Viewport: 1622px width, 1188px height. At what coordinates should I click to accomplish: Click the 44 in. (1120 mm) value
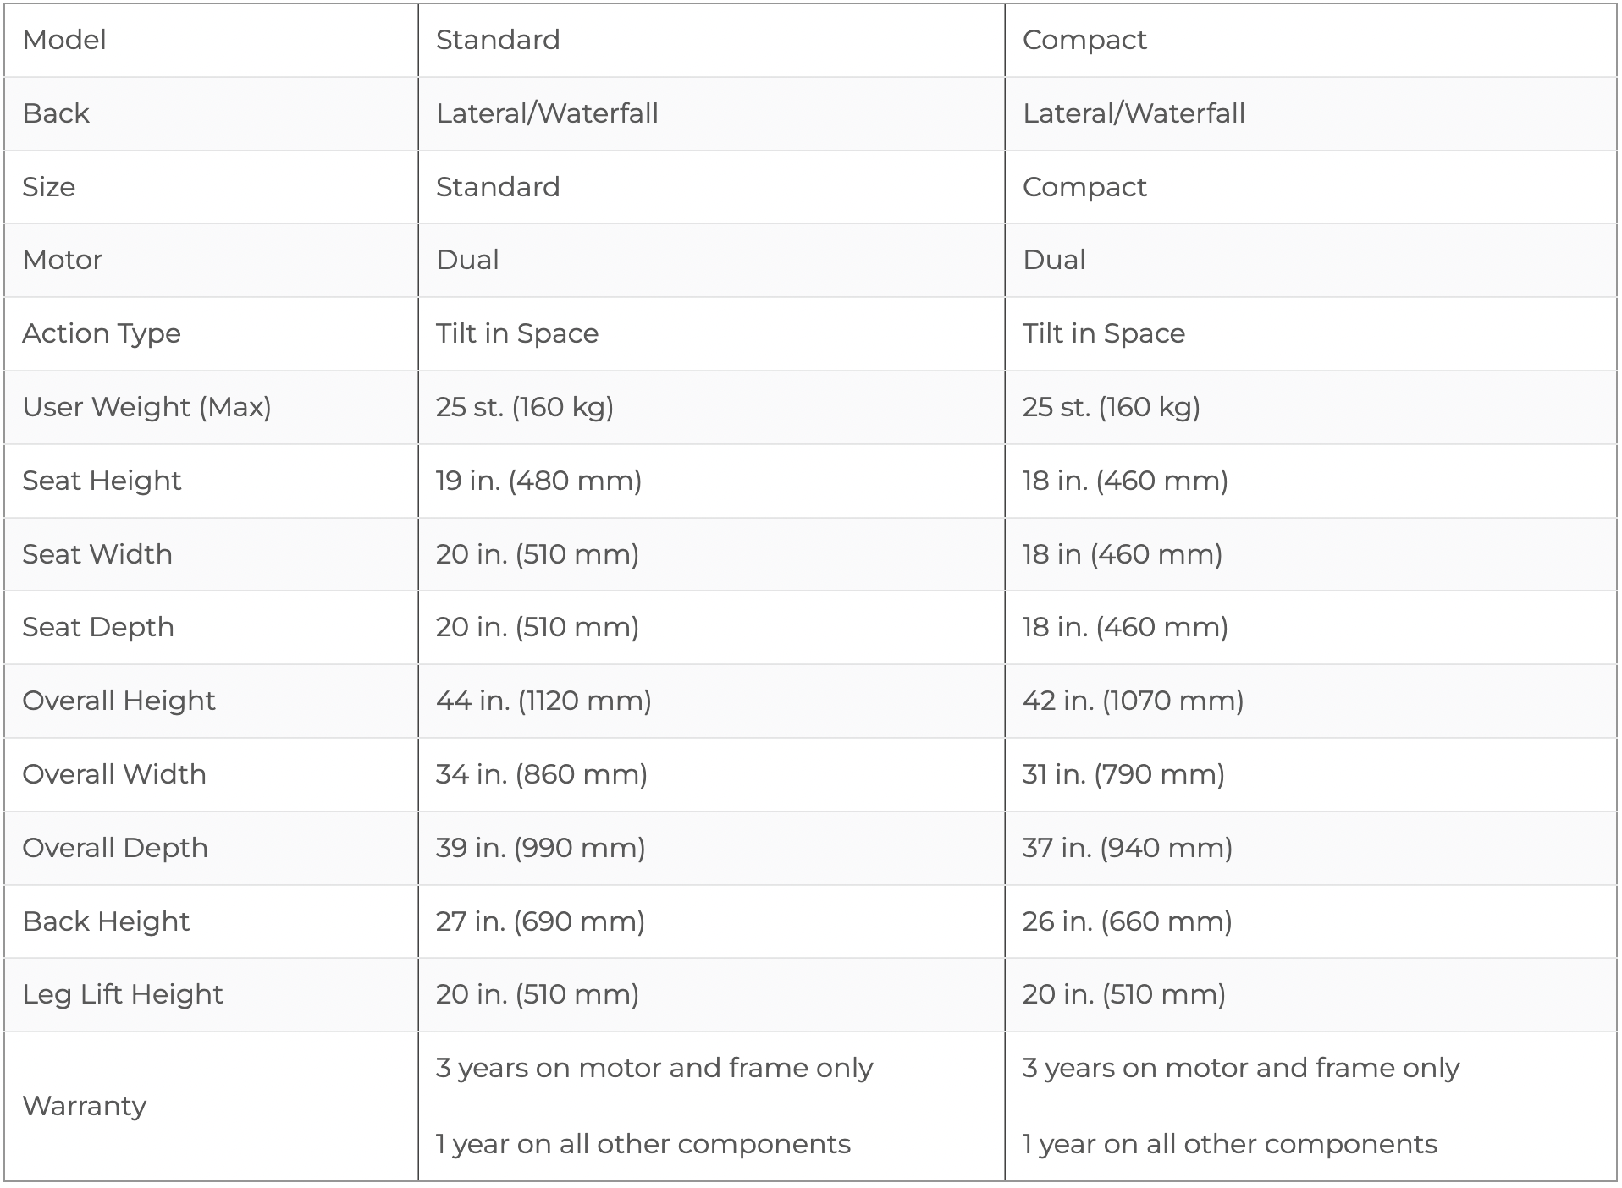coord(543,701)
